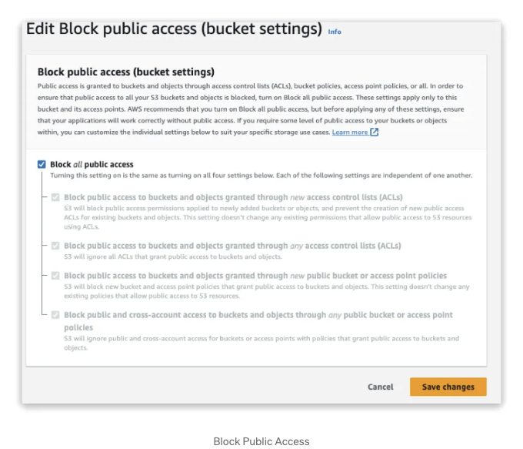The image size is (523, 449).
Task: Click the new bucket policies setting label
Action: point(255,276)
